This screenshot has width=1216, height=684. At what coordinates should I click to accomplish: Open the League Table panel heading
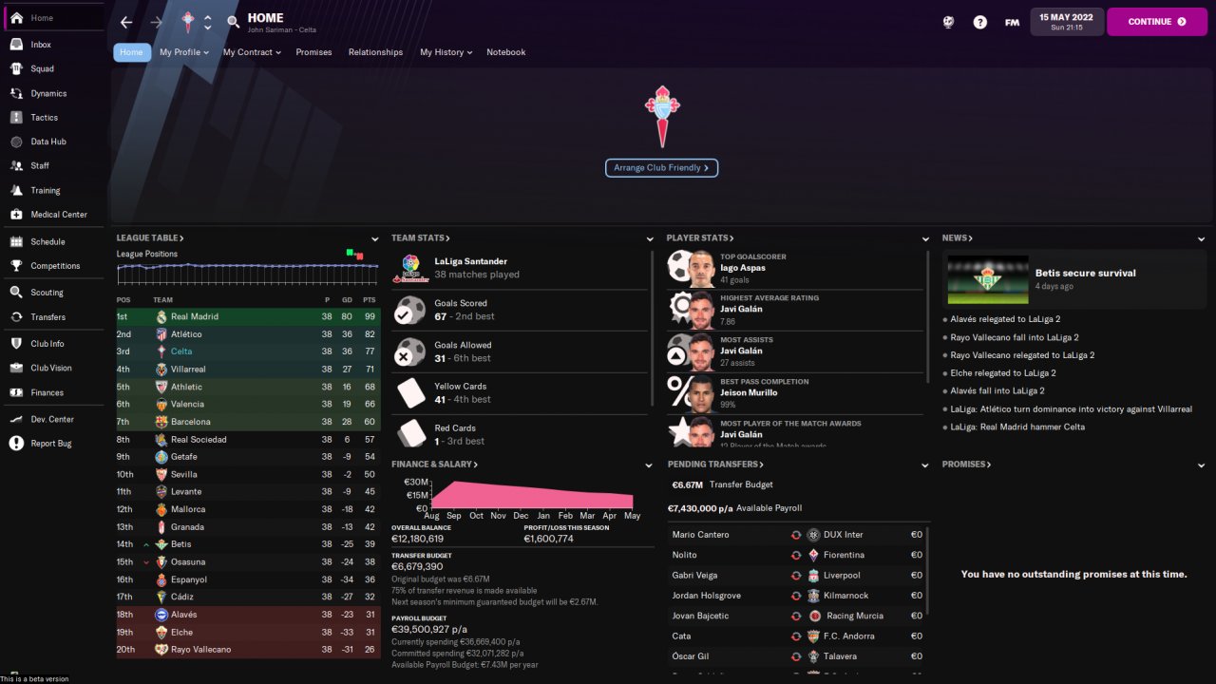click(x=150, y=238)
